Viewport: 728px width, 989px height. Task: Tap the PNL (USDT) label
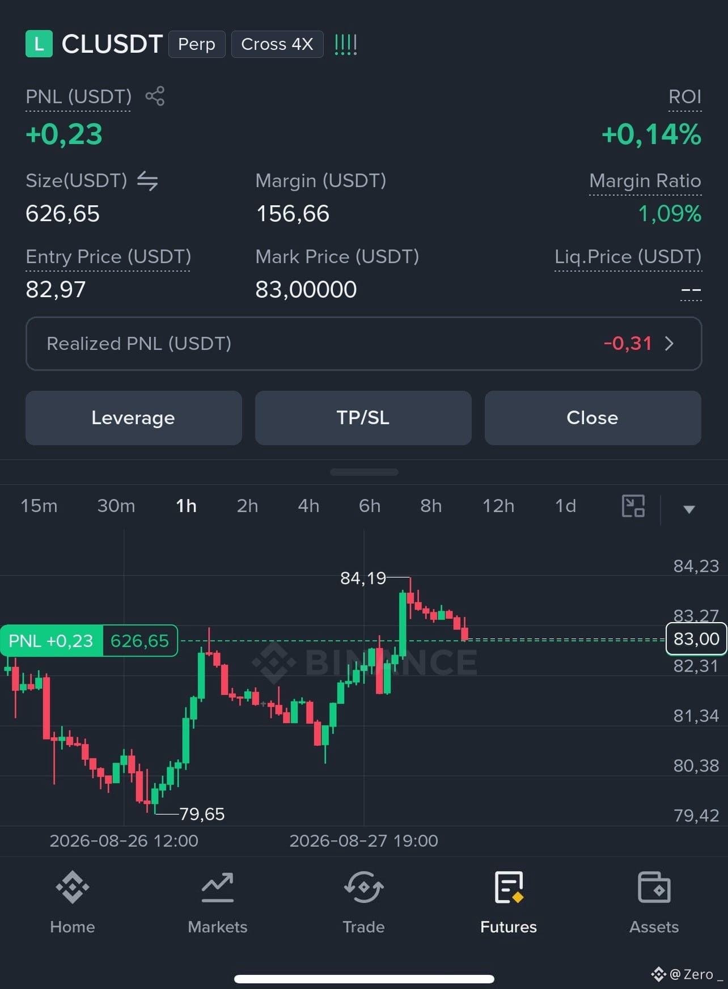(x=78, y=96)
